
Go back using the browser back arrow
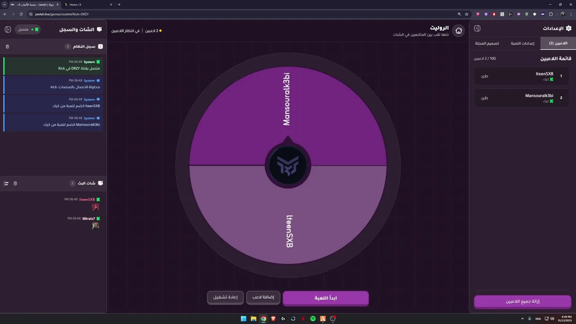5,14
